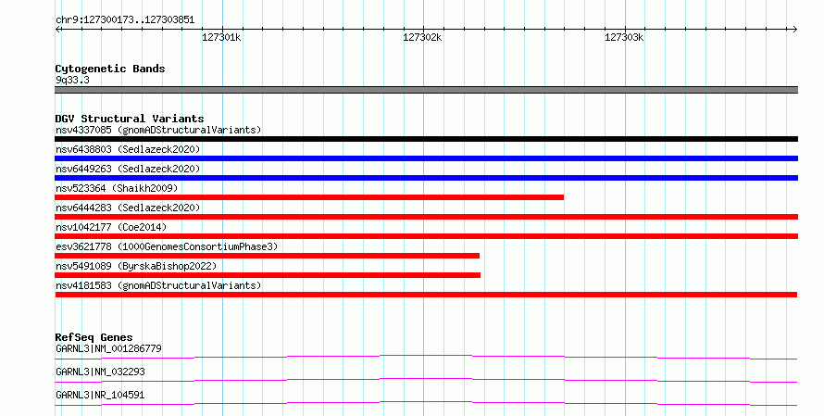Select the red esv3621778 variant bar
The image size is (824, 416).
pos(267,256)
